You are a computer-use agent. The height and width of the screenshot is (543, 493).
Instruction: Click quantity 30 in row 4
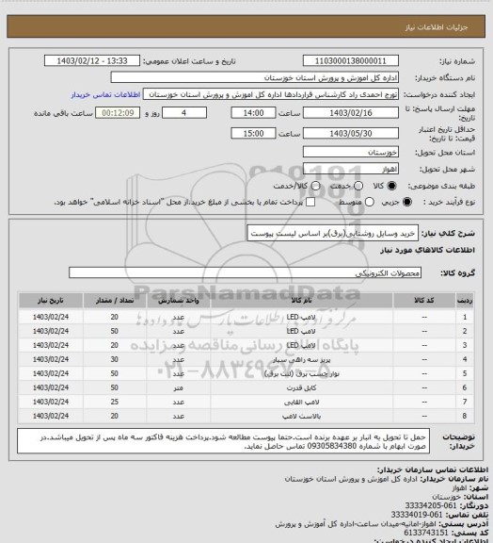pos(115,359)
